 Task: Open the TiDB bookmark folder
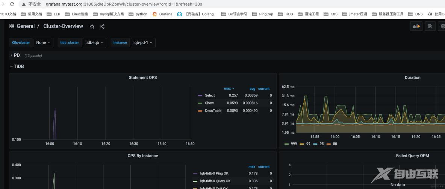click(x=286, y=14)
